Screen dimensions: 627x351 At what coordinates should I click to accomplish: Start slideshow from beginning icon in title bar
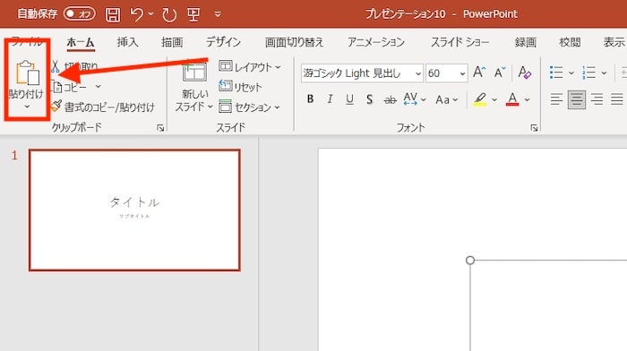coord(194,15)
